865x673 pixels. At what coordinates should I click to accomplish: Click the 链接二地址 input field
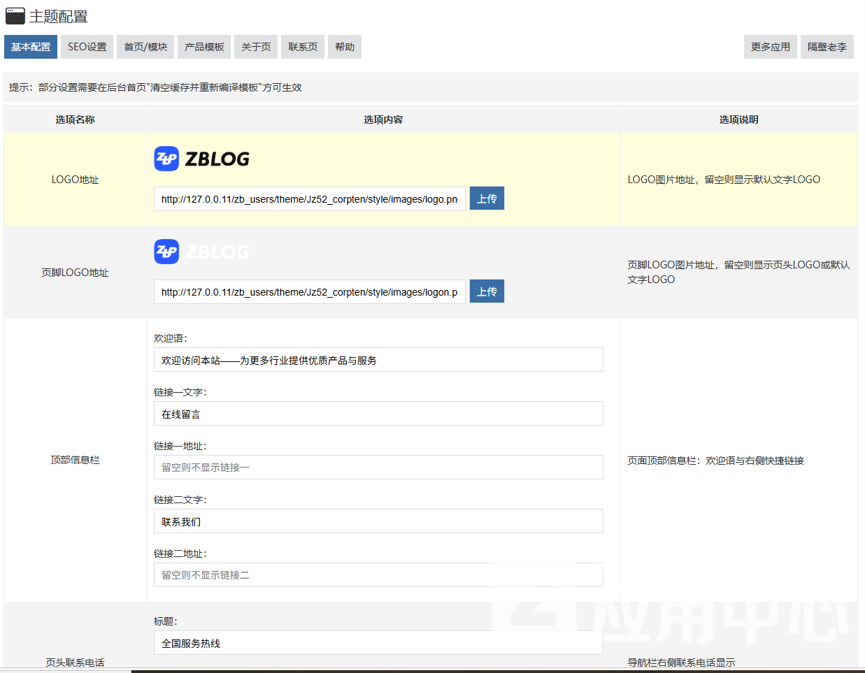click(378, 575)
